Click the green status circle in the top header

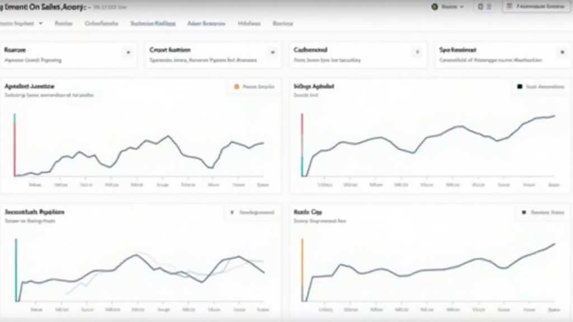[434, 7]
